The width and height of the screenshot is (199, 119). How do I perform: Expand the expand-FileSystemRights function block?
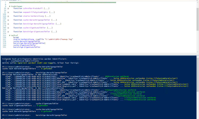(8, 12)
